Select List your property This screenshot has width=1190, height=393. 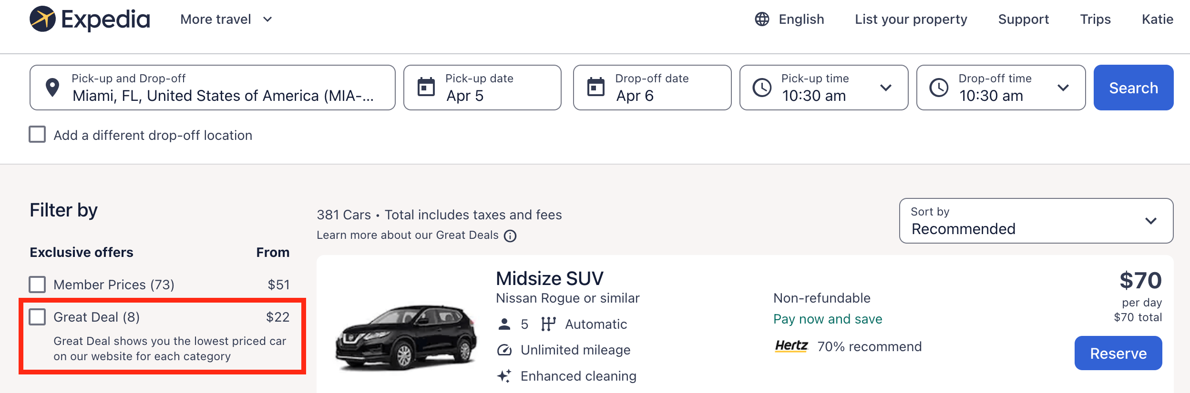click(x=911, y=19)
